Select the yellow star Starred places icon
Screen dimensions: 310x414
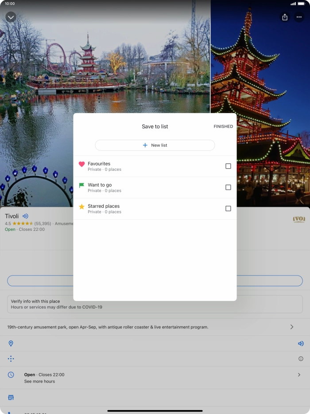81,207
